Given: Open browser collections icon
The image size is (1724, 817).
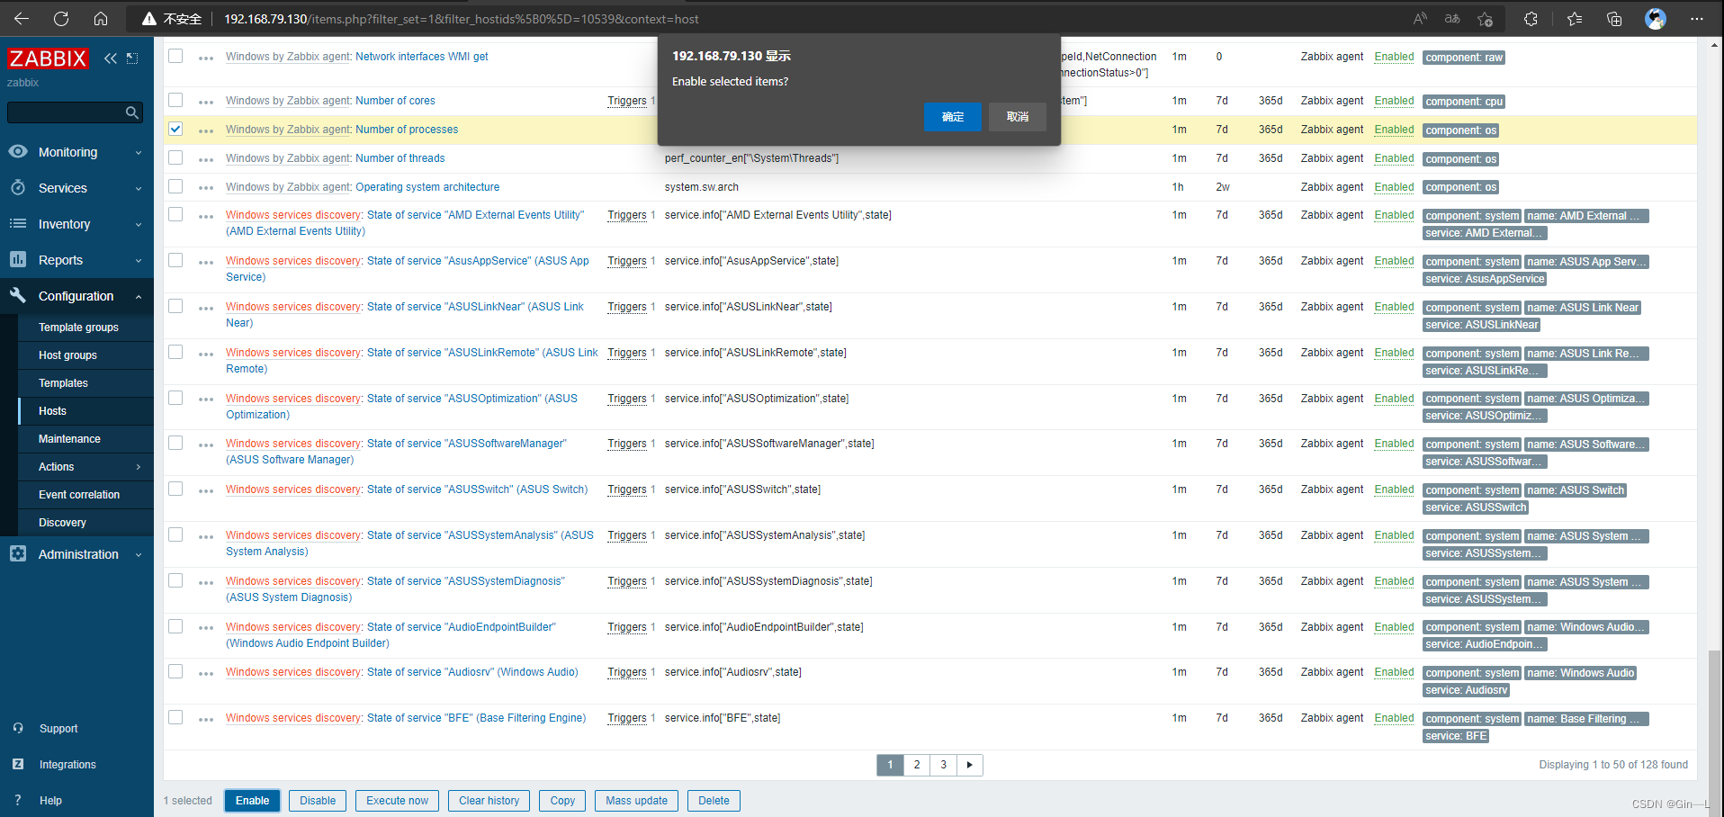Looking at the screenshot, I should point(1614,19).
